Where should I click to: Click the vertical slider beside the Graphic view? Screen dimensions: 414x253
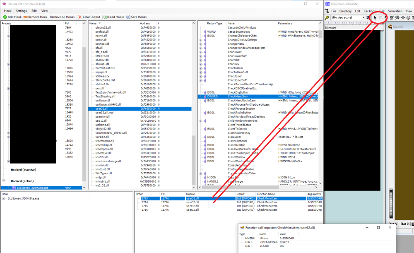[x=391, y=204]
